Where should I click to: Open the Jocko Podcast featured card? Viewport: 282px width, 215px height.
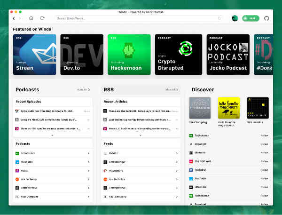pos(228,55)
